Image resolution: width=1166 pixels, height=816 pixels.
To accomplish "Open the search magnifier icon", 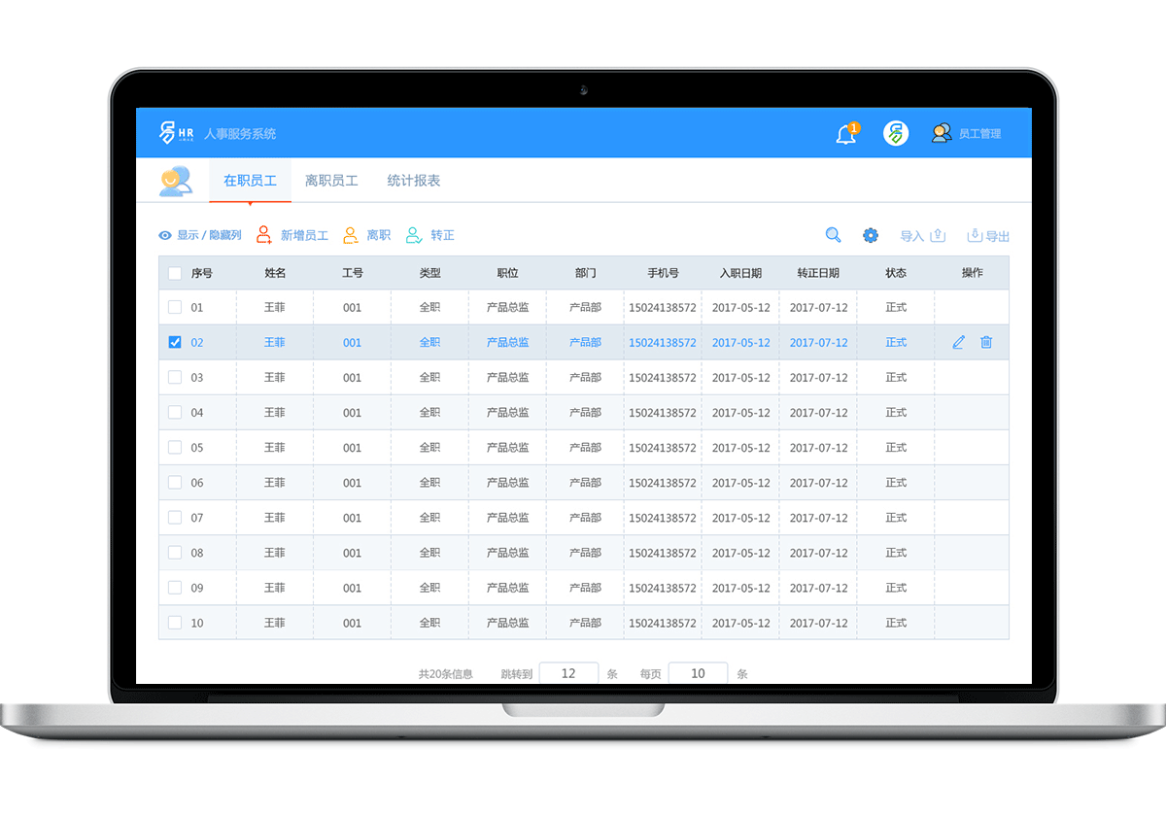I will pos(833,235).
